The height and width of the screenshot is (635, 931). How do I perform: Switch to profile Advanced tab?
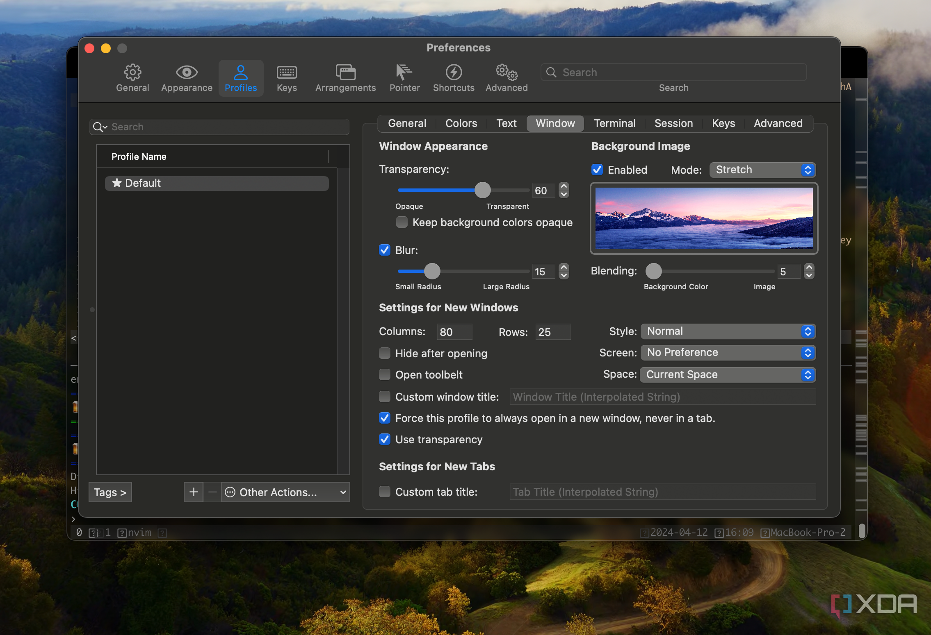point(778,123)
